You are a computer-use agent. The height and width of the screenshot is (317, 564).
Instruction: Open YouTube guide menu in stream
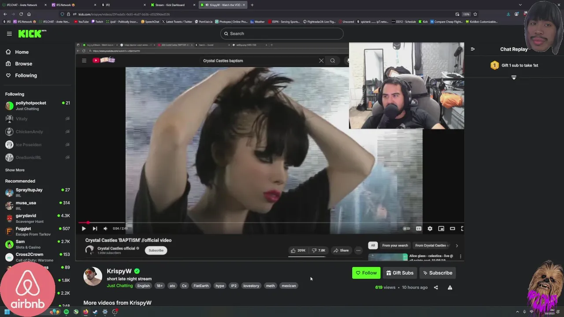[84, 60]
